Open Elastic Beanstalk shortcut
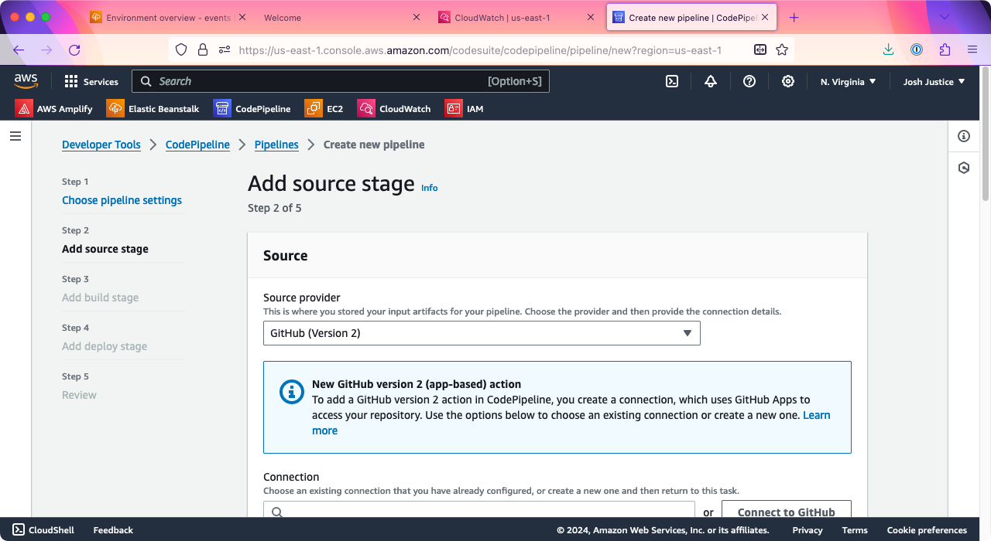991x541 pixels. click(153, 108)
